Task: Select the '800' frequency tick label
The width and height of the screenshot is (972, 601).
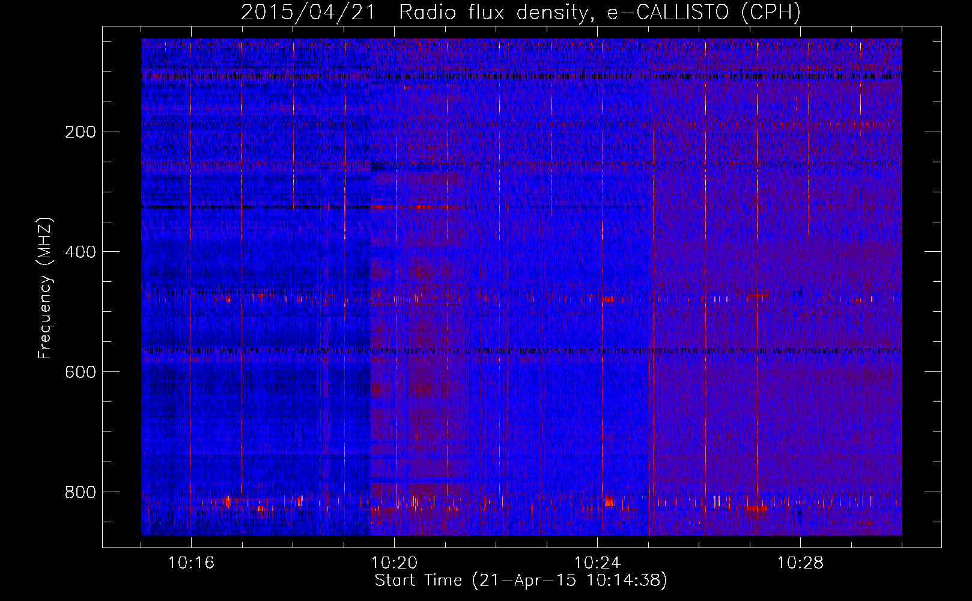Action: [x=80, y=492]
